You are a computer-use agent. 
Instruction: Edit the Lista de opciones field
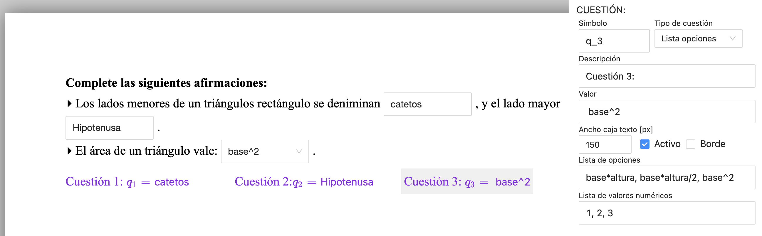[667, 178]
